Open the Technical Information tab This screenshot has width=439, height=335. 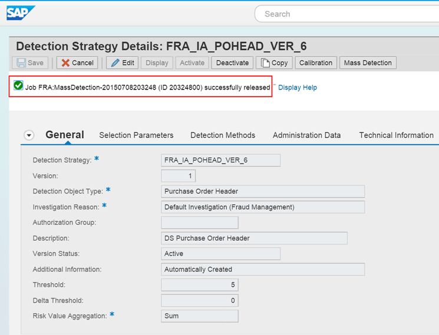tap(396, 135)
